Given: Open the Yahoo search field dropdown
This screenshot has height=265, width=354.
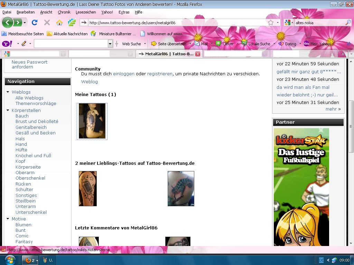Looking at the screenshot, I should (110, 44).
